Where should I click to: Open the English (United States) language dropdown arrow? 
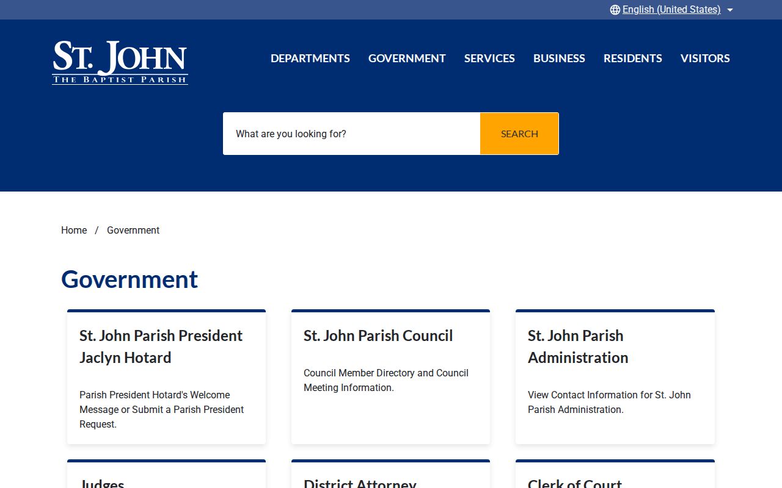pos(730,10)
